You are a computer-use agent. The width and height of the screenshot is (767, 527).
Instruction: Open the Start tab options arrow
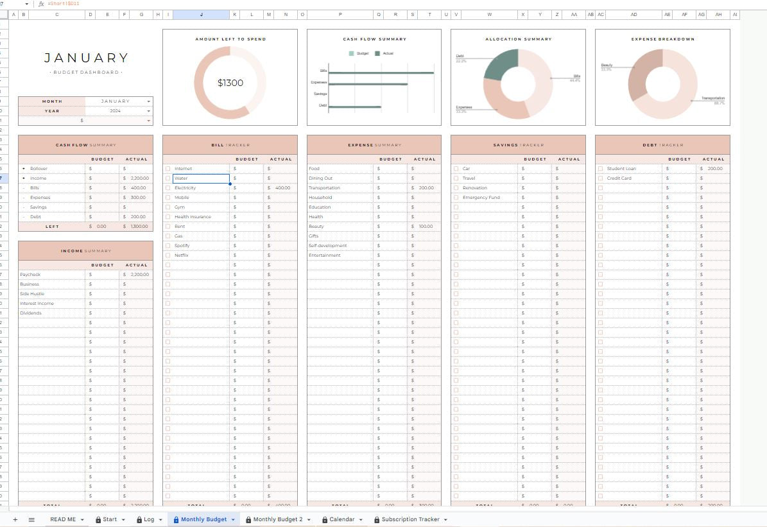click(x=123, y=520)
